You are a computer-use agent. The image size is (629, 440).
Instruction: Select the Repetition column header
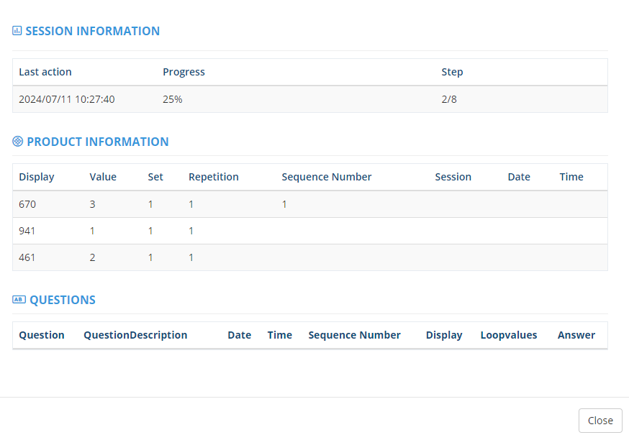[213, 177]
